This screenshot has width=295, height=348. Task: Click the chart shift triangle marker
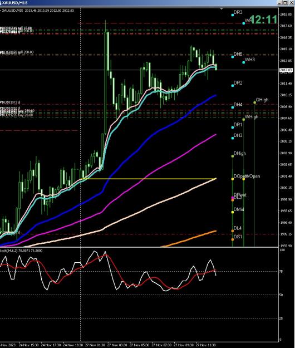[x=222, y=9]
